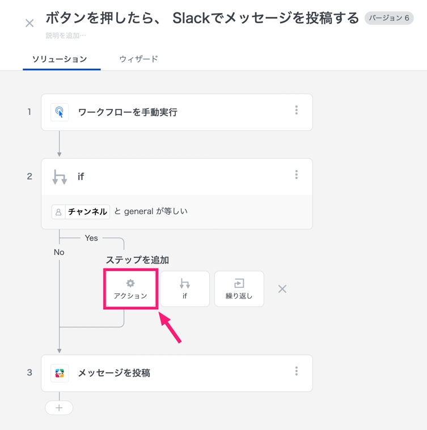Click the バージョン 6 version badge
Image resolution: width=427 pixels, height=430 pixels.
(x=389, y=18)
